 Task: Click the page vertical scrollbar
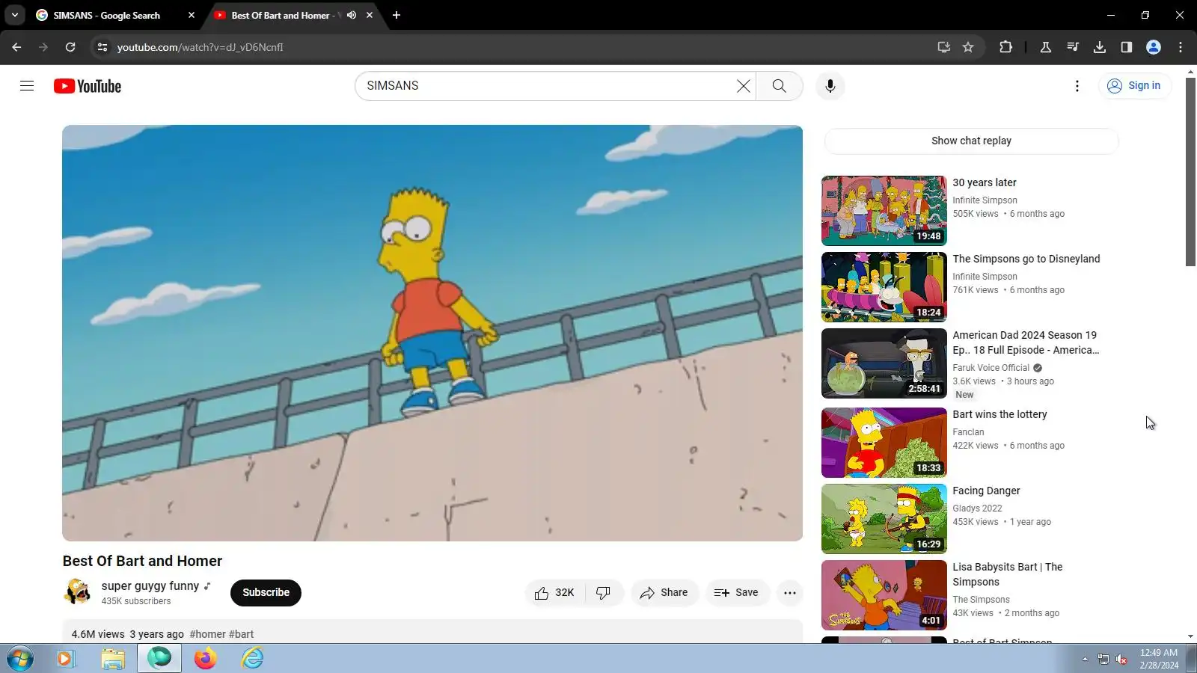click(x=1191, y=170)
